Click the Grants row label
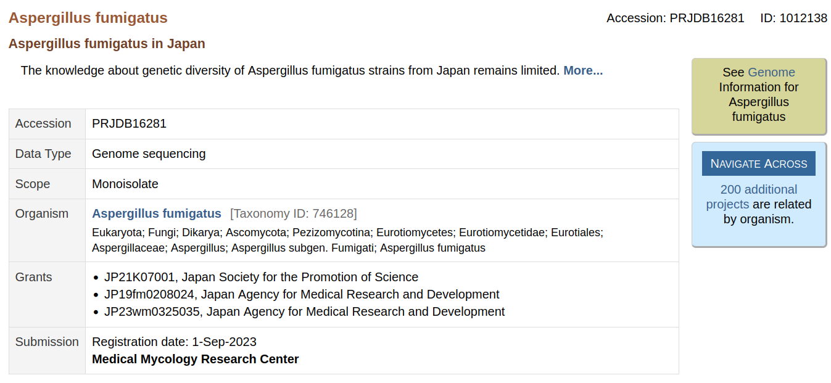 (33, 278)
